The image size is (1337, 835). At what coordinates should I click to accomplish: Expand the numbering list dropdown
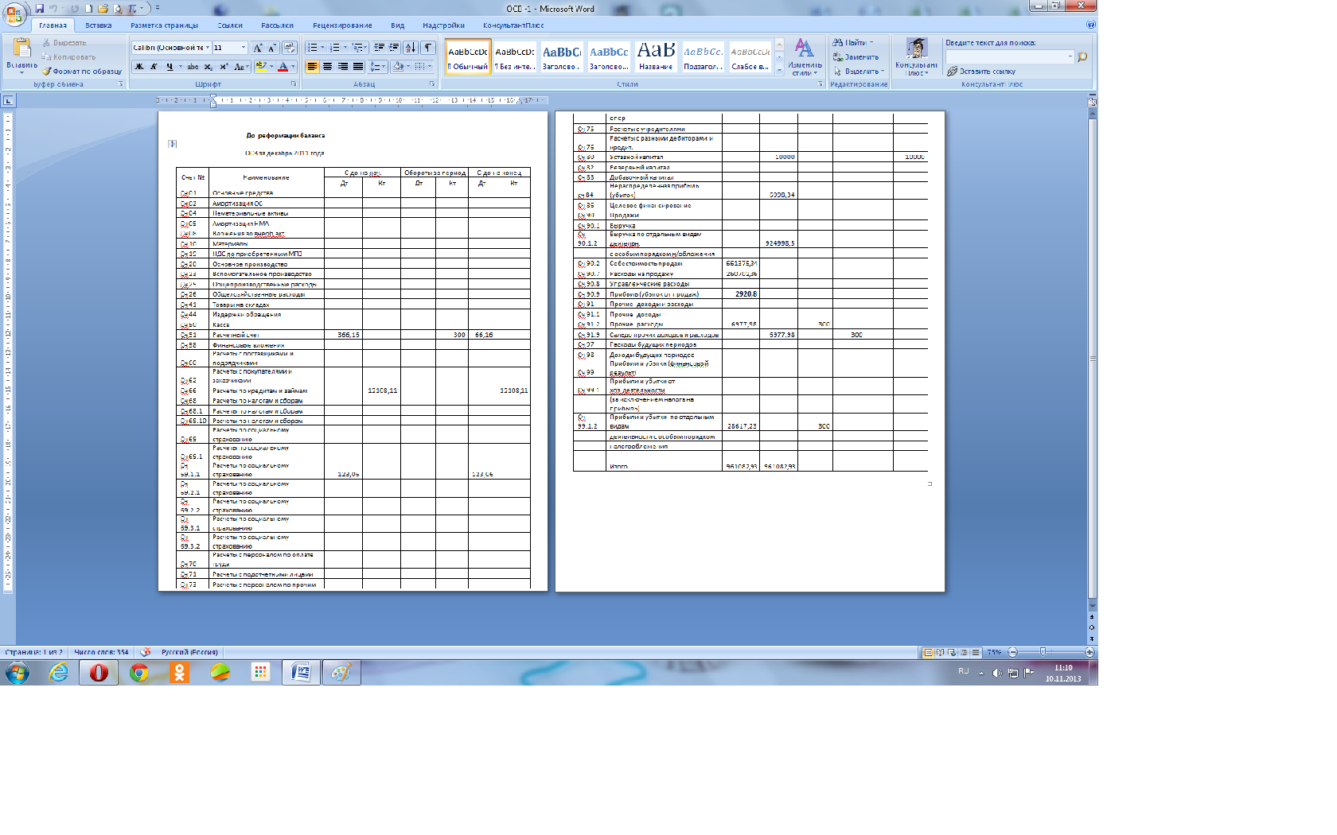[345, 48]
